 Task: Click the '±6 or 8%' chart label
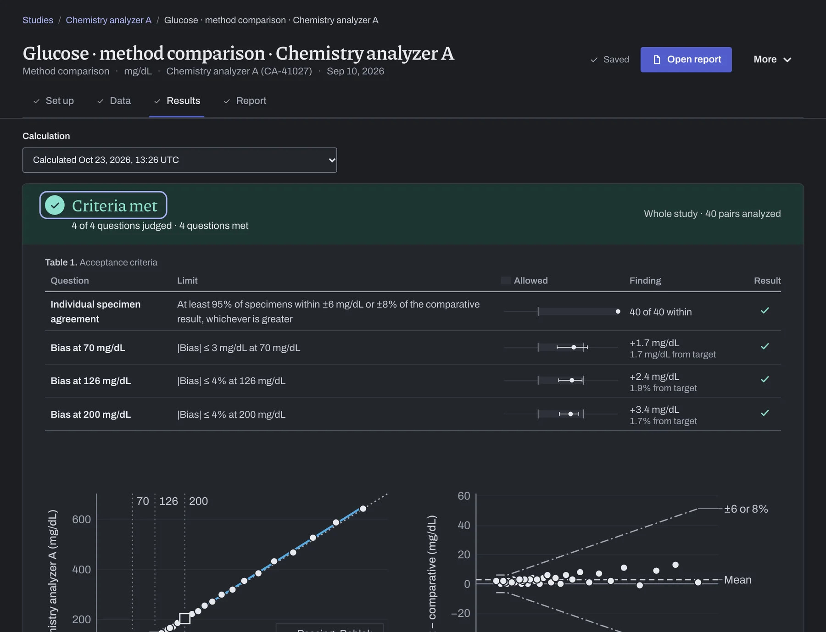coord(746,509)
